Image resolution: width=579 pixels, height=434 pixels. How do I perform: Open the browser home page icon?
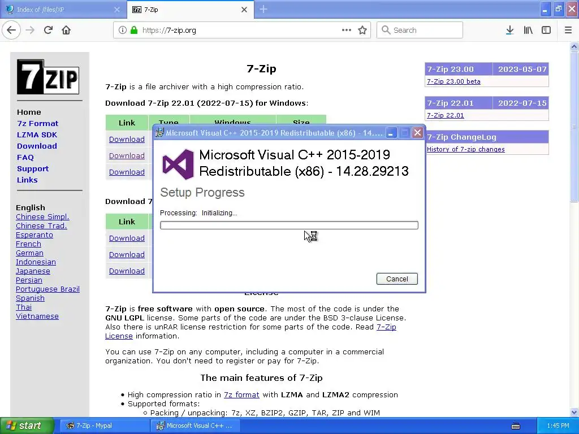click(66, 30)
